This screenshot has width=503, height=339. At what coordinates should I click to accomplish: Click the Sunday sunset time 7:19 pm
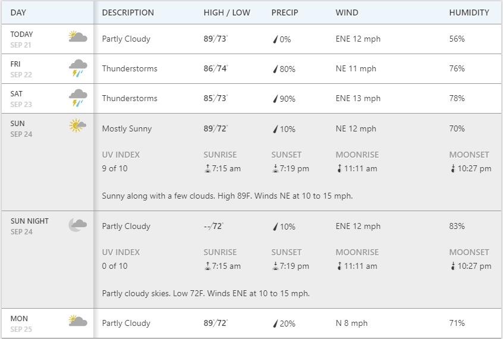(294, 168)
